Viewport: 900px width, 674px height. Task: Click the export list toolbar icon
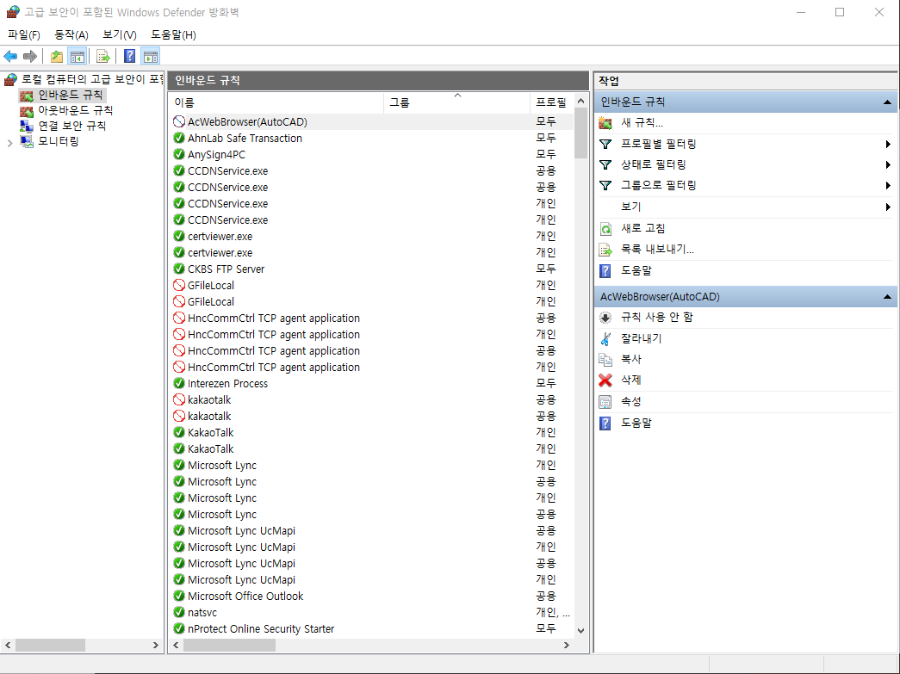(103, 55)
